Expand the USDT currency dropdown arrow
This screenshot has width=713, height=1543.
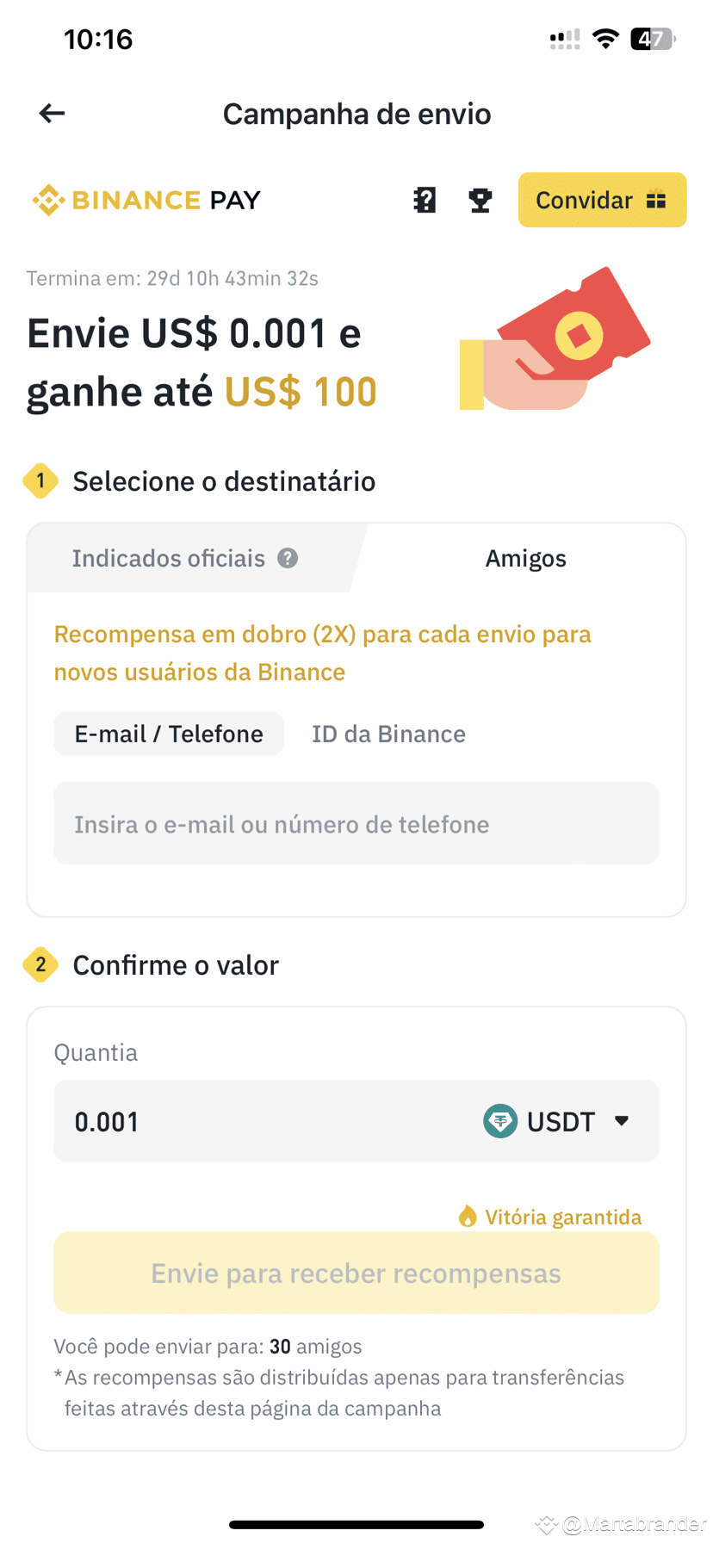(622, 1121)
